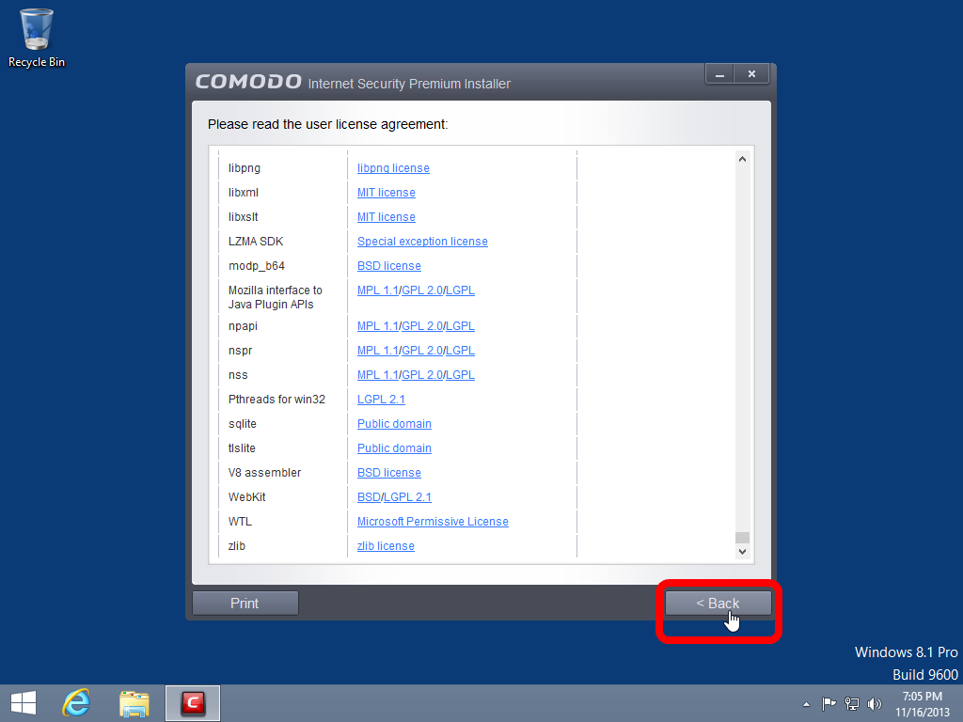This screenshot has width=963, height=722.
Task: Open Public domain link for sqlite
Action: tap(394, 424)
